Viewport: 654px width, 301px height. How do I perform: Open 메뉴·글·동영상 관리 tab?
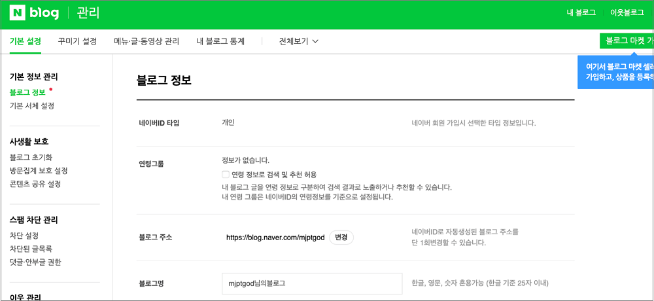146,41
